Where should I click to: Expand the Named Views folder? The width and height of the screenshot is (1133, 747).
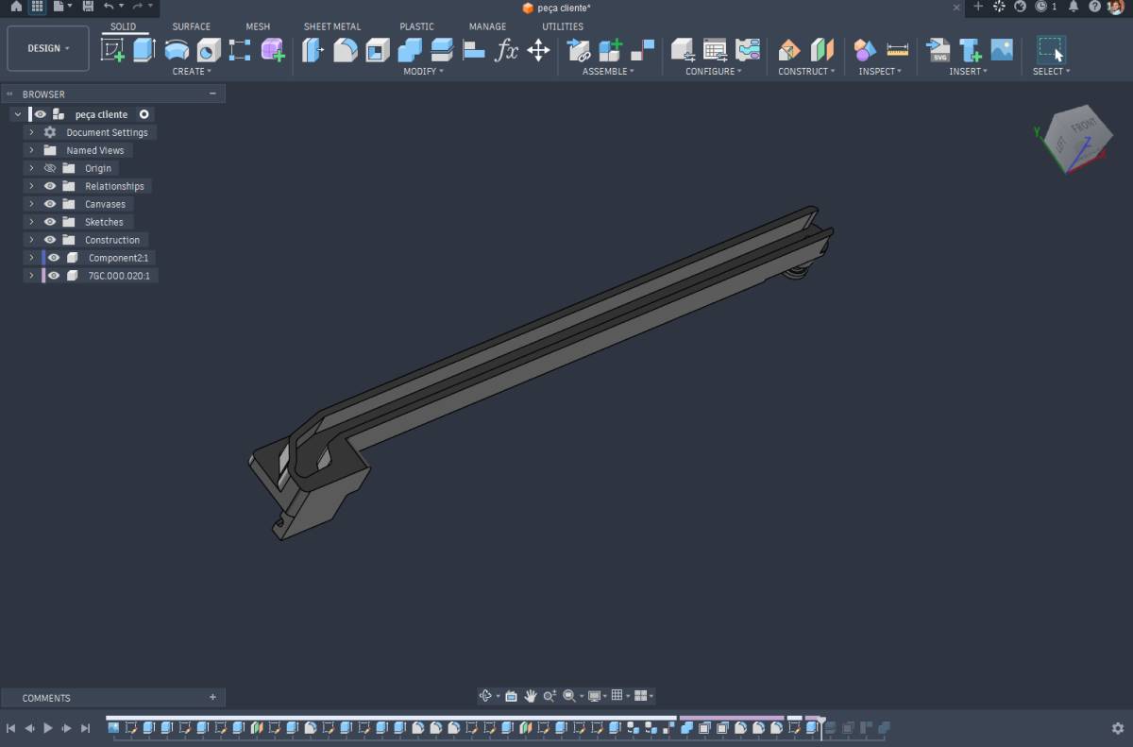[31, 150]
